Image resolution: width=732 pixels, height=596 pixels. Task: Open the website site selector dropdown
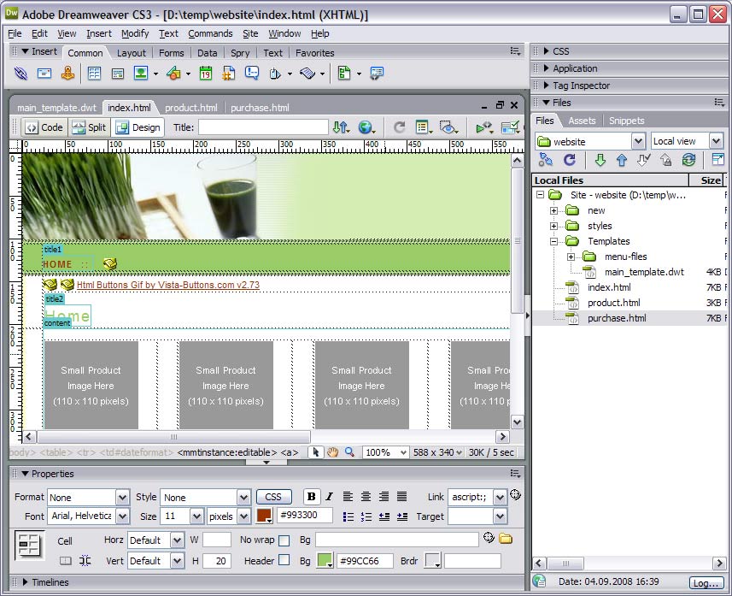pos(638,141)
